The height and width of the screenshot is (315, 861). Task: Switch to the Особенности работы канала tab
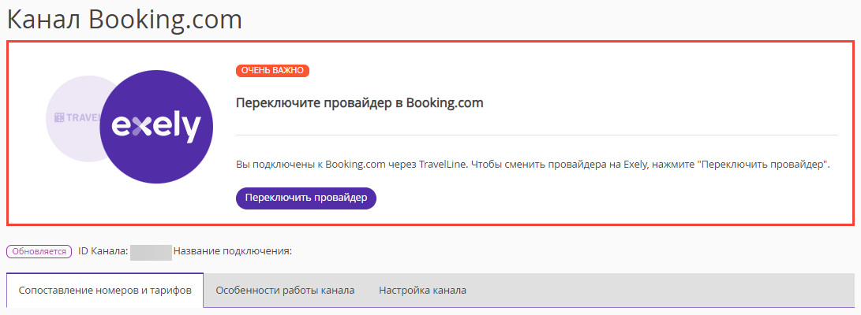pyautogui.click(x=285, y=291)
